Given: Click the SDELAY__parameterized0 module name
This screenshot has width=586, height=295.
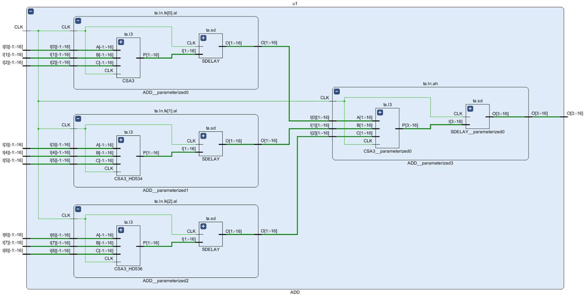Looking at the screenshot, I should pyautogui.click(x=478, y=132).
